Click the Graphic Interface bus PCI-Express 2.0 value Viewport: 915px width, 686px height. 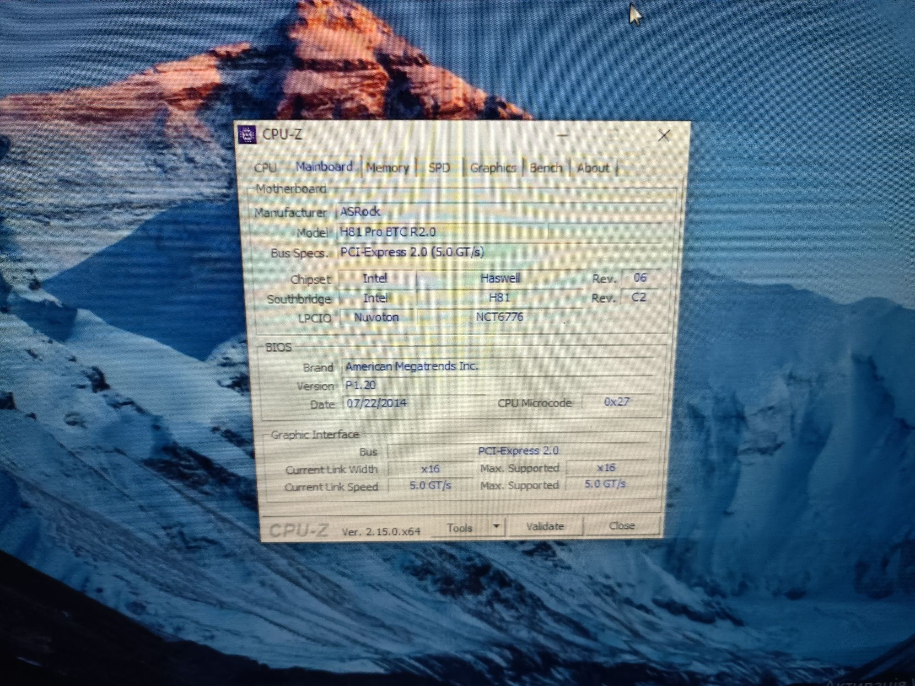click(x=518, y=450)
